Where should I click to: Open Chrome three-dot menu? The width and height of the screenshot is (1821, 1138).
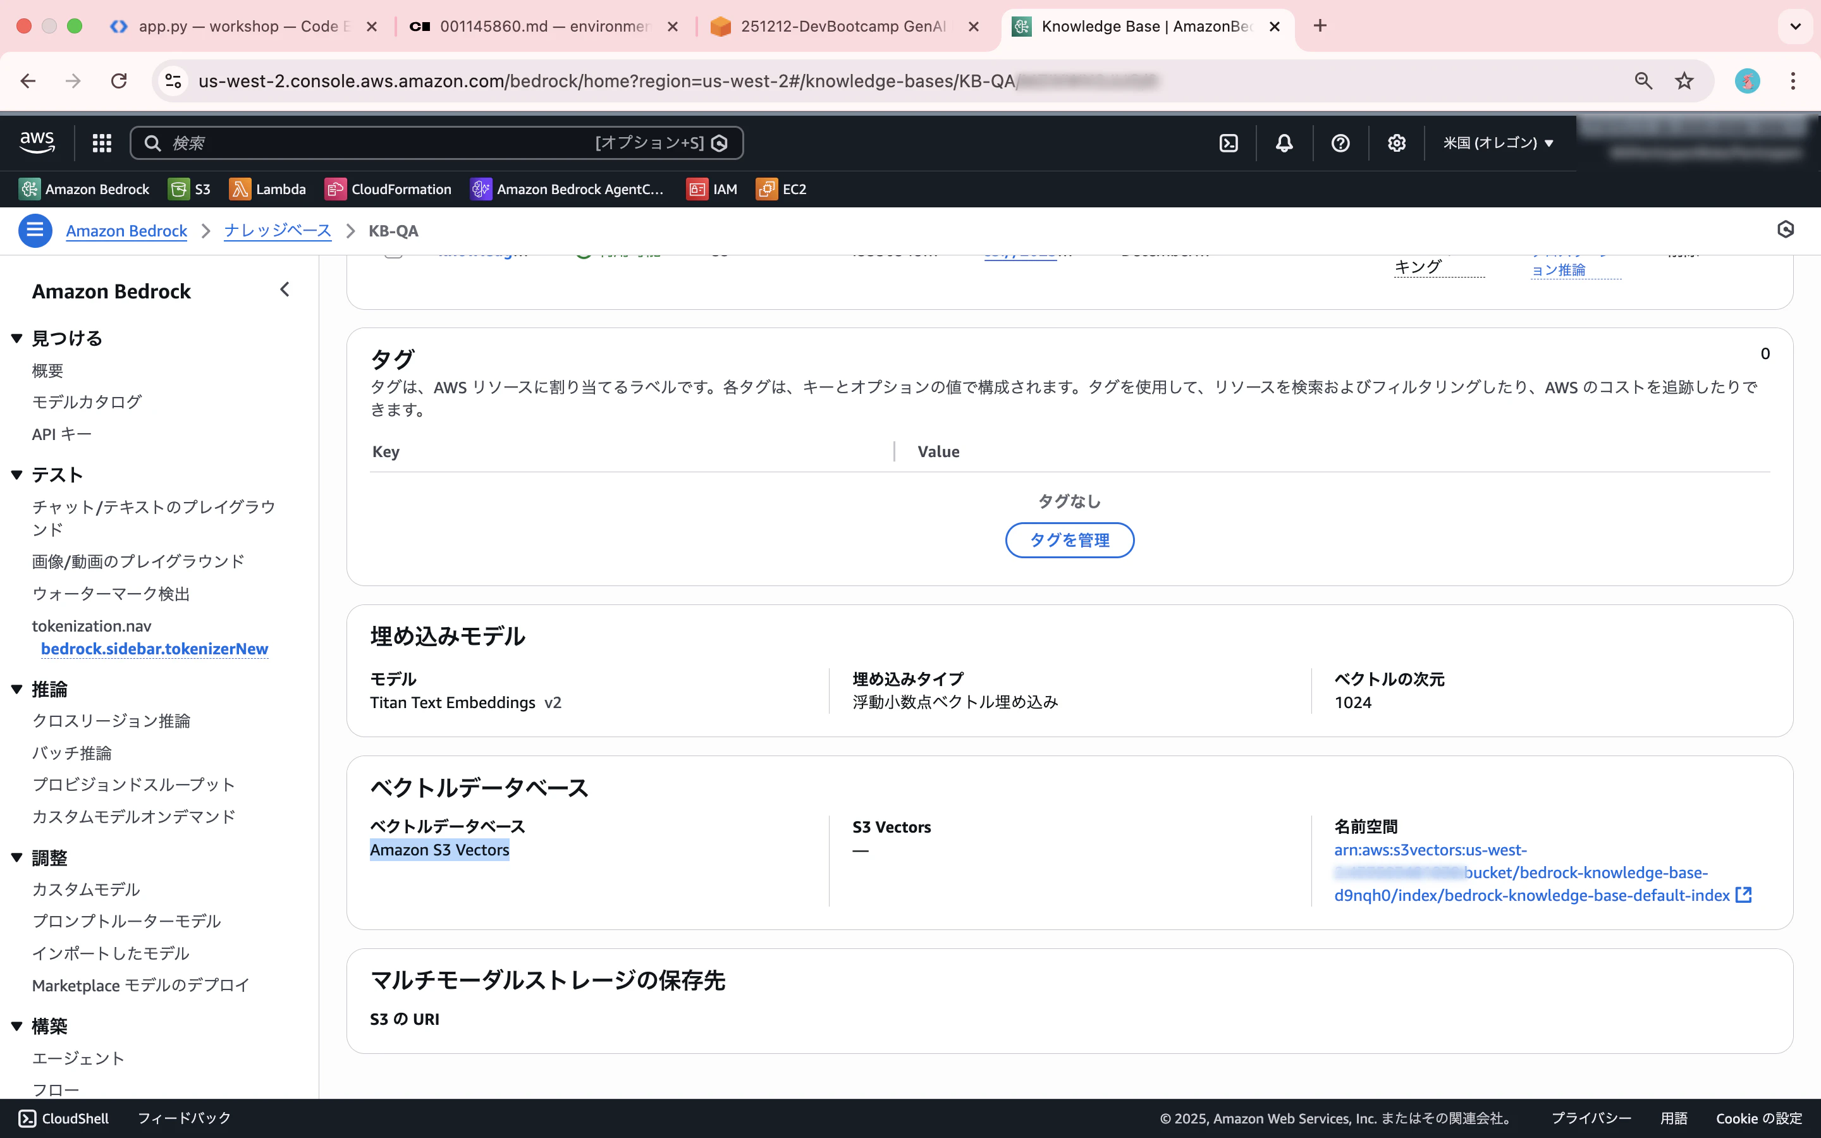1793,80
